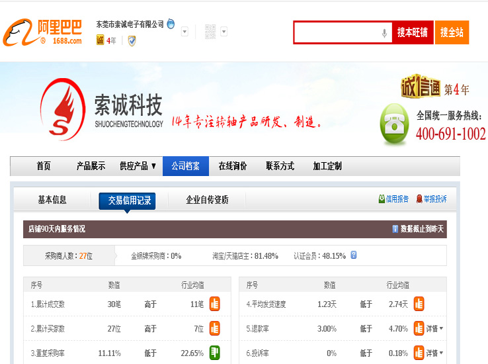This screenshot has width=488, height=364.
Task: Click the 27位 buyer count link
Action: (86, 256)
